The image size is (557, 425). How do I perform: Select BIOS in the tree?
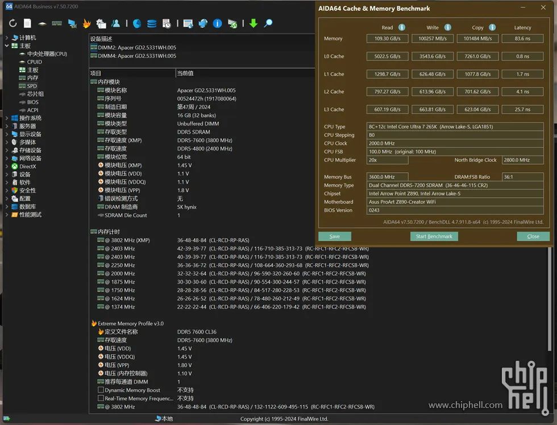click(x=33, y=102)
